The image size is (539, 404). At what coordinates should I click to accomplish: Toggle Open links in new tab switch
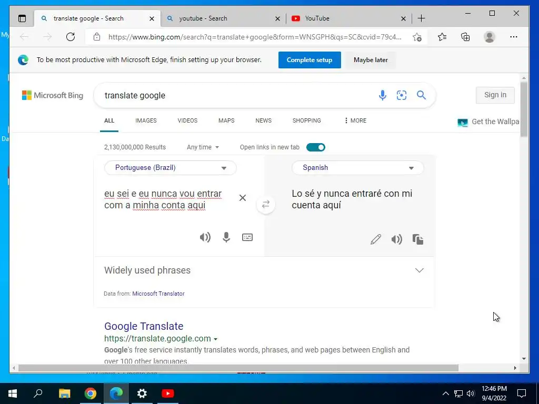tap(316, 147)
